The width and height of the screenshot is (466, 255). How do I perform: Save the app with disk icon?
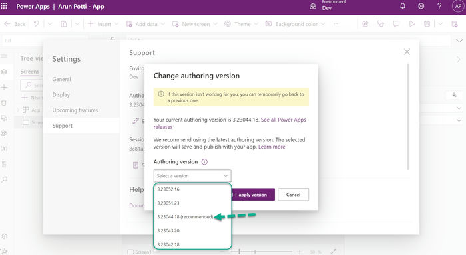pyautogui.click(x=427, y=24)
